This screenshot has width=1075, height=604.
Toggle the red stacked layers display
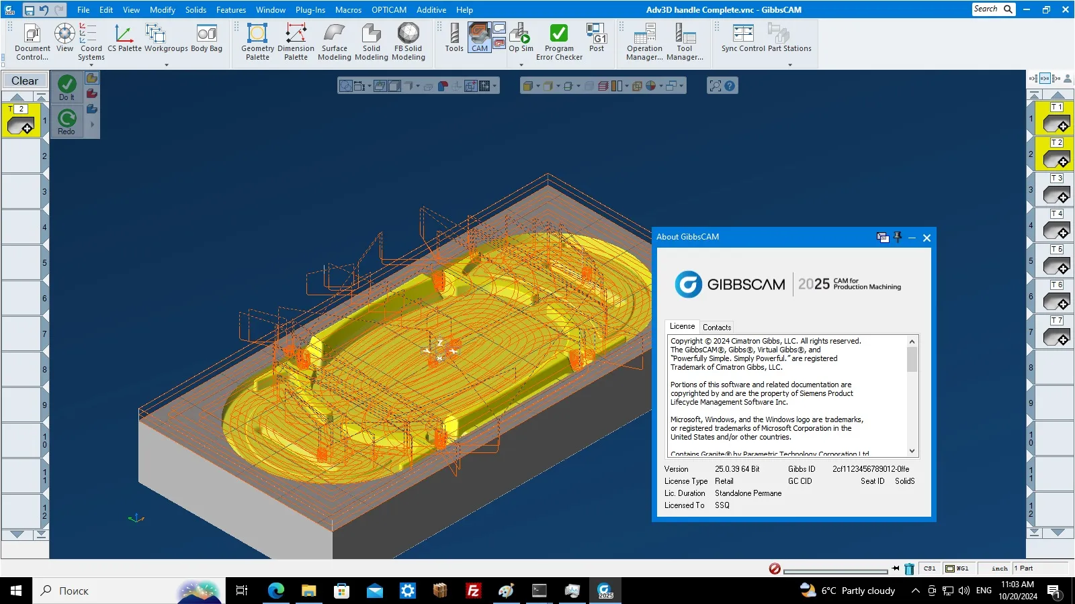[x=603, y=86]
